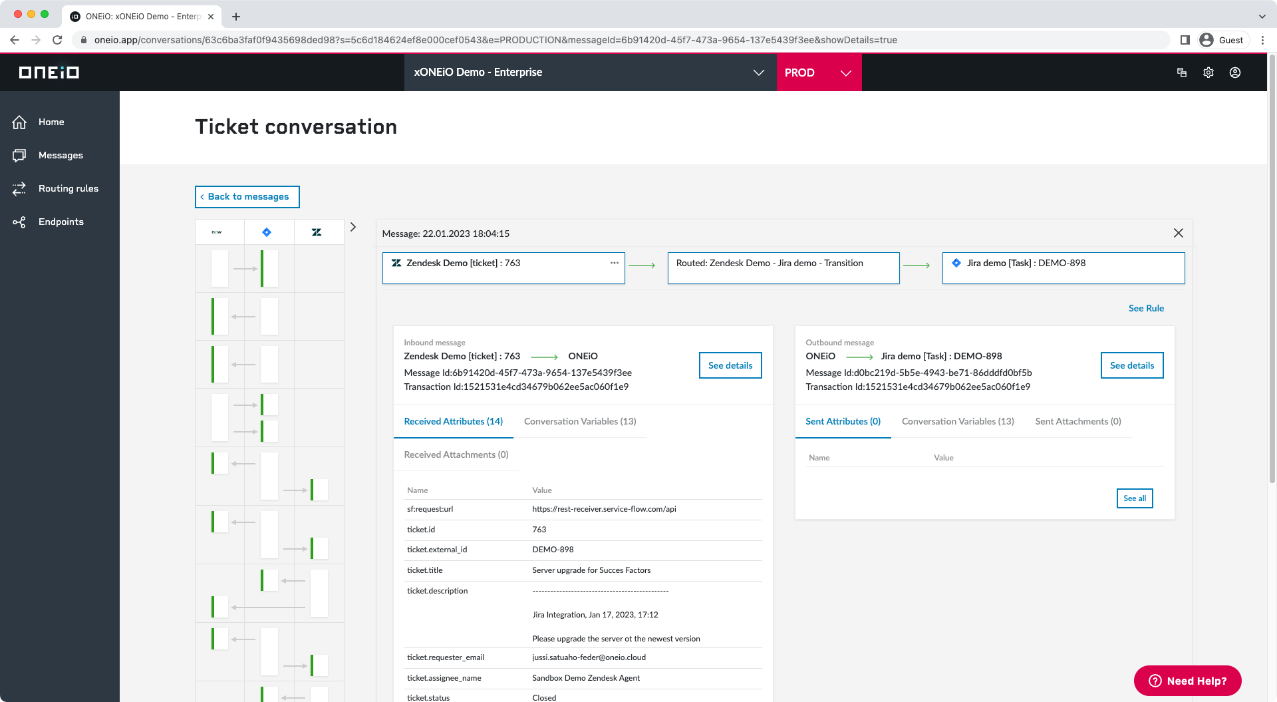Screen dimensions: 1277x702
Task: Select Routing rules from the sidebar
Action: (x=69, y=188)
